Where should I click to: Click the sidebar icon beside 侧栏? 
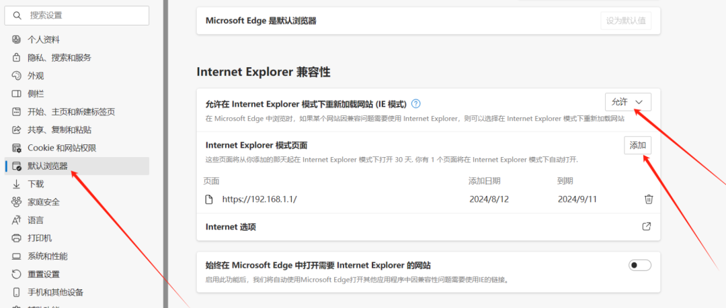[x=17, y=94]
